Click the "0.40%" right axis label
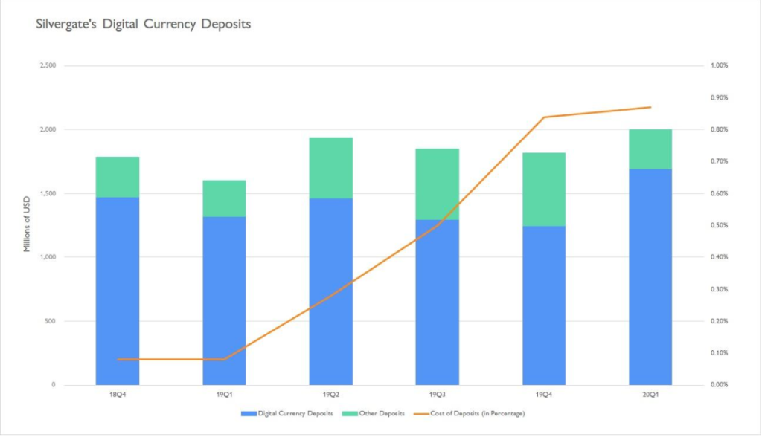Image resolution: width=762 pixels, height=440 pixels. point(720,257)
